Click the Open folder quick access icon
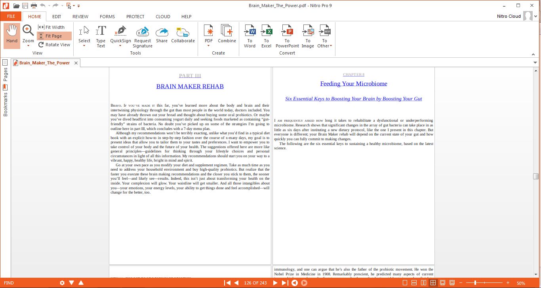 pyautogui.click(x=16, y=6)
